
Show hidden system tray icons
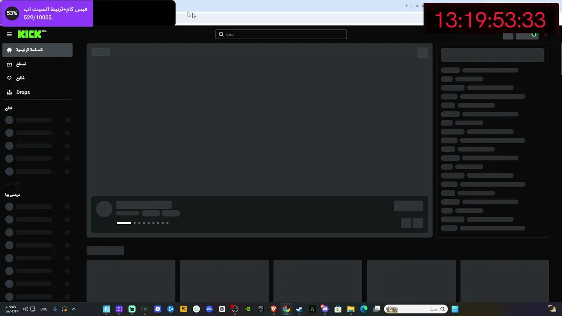pos(74,309)
